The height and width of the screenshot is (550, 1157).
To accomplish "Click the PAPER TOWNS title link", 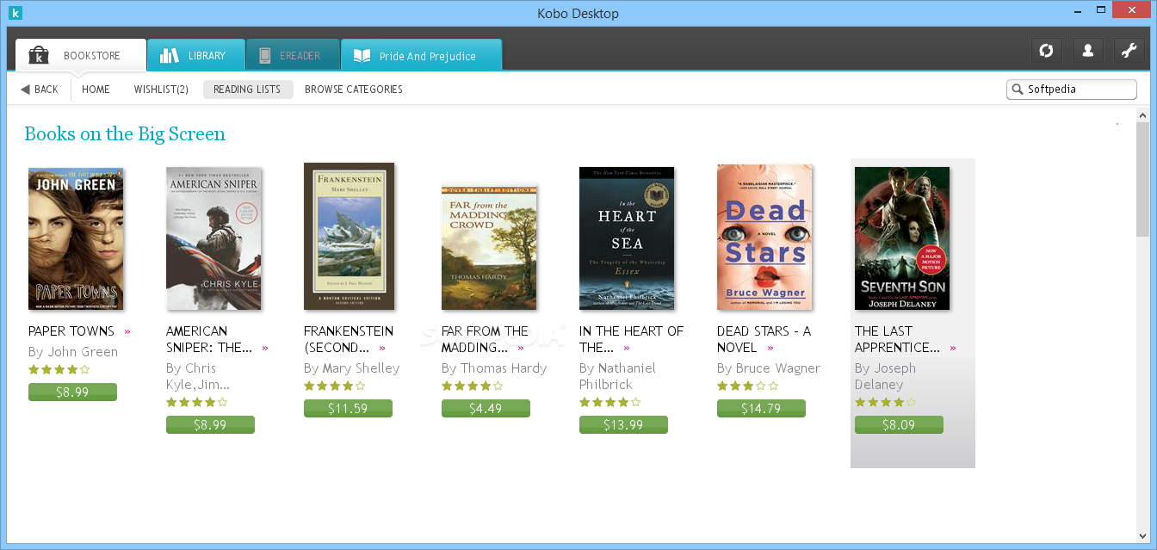I will coord(71,331).
